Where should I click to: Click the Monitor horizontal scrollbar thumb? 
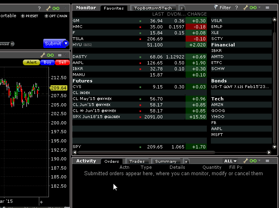146,152
